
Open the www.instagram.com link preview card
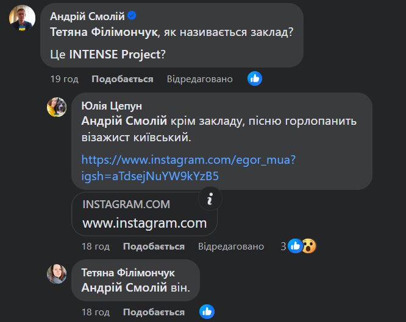click(144, 214)
